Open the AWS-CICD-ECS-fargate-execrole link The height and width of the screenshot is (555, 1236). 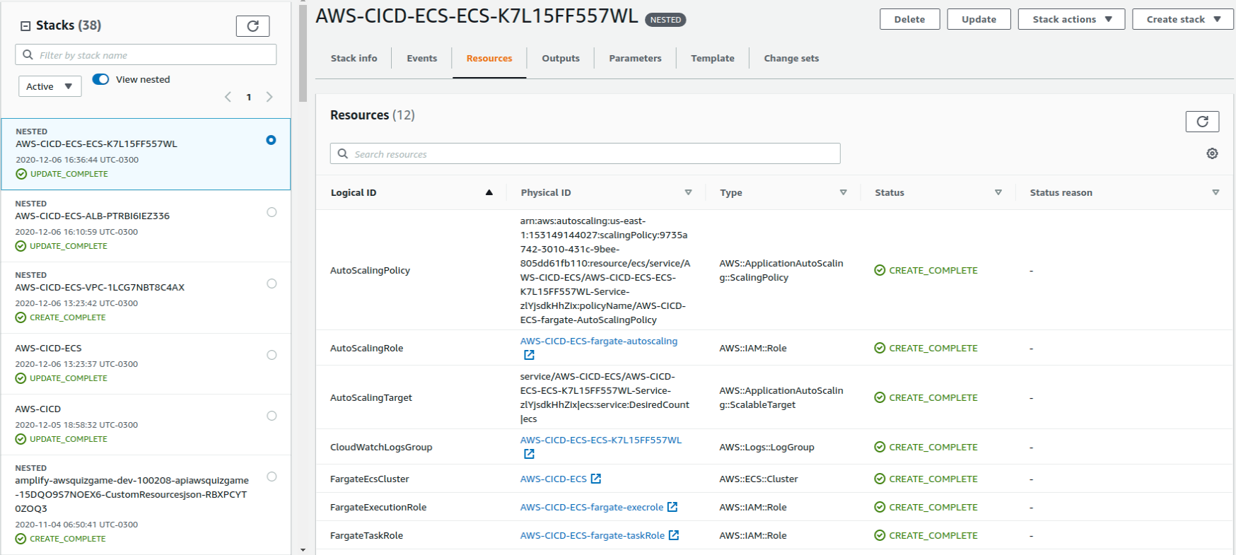point(592,507)
